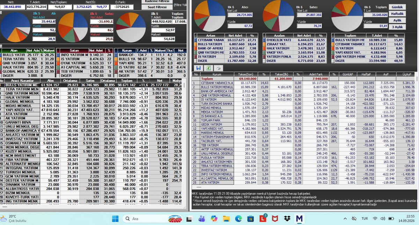The width and height of the screenshot is (419, 225).
Task: Open the clock showing 22:55 14.09.2026
Action: point(406,219)
